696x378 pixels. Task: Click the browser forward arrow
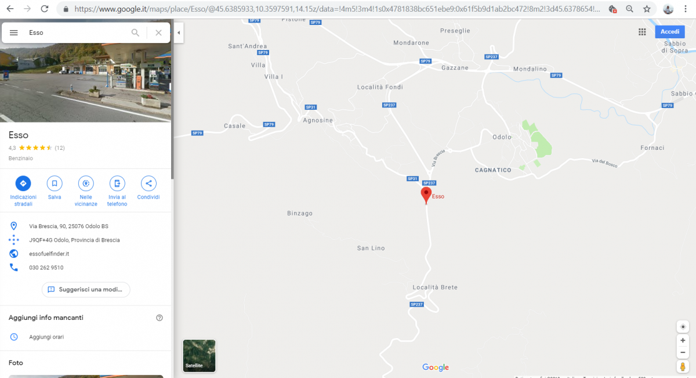[x=27, y=9]
